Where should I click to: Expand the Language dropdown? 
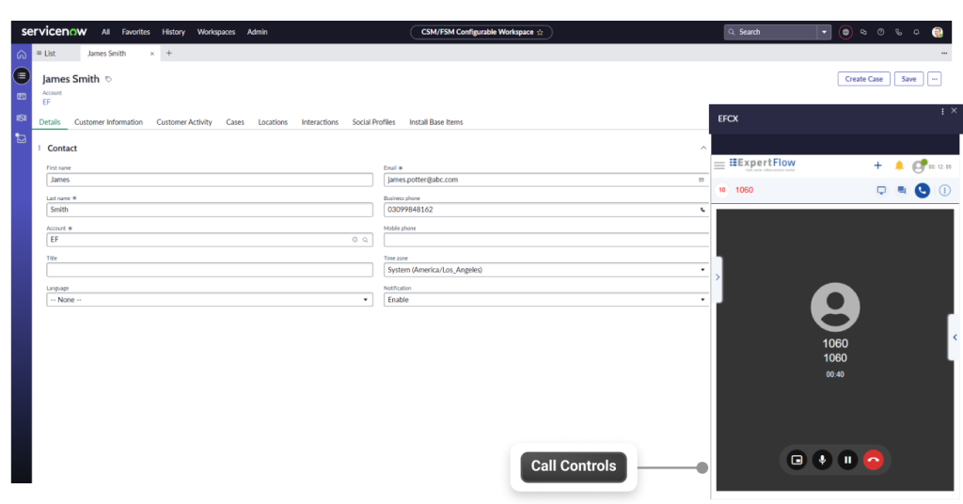(209, 300)
